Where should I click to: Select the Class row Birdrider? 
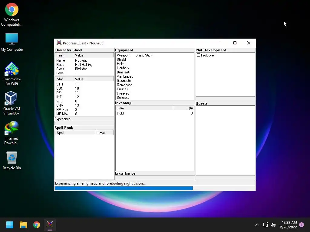[x=84, y=69]
